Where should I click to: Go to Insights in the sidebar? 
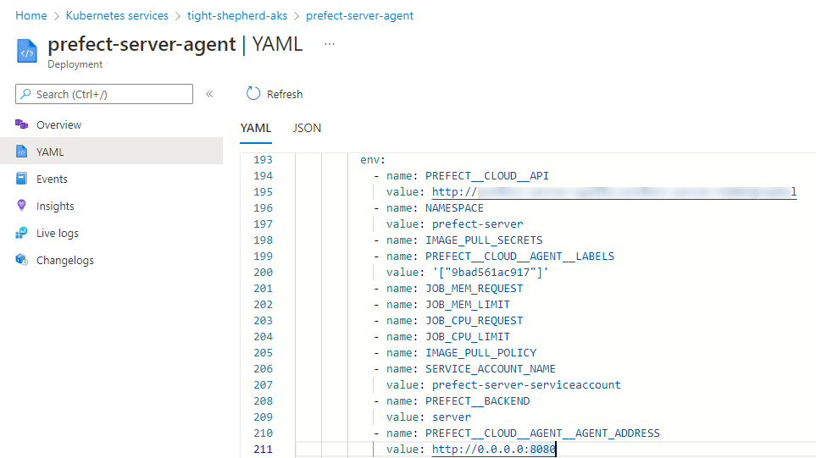[55, 206]
